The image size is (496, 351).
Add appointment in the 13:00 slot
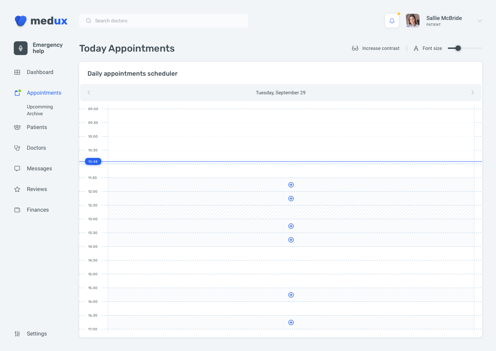tap(291, 226)
